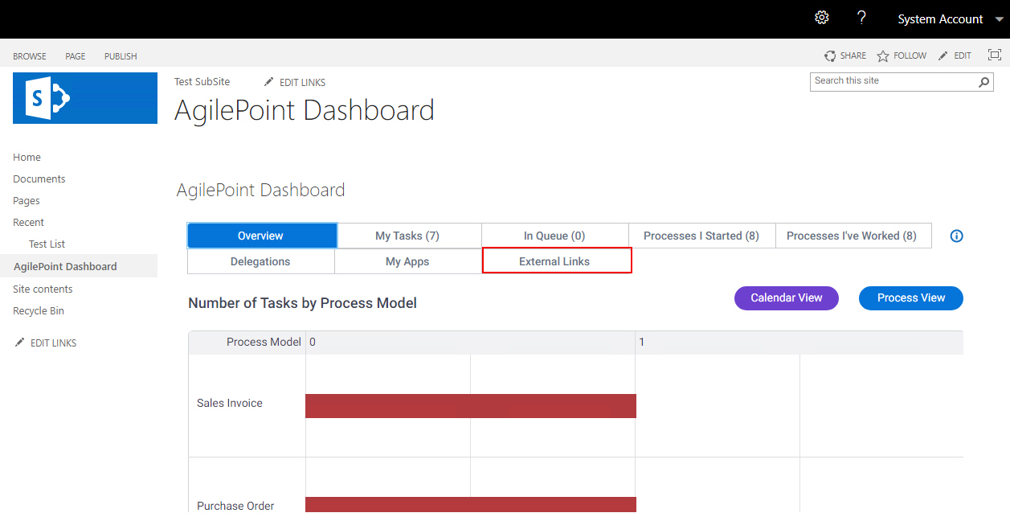Switch to In Queue (0) tab

(554, 236)
